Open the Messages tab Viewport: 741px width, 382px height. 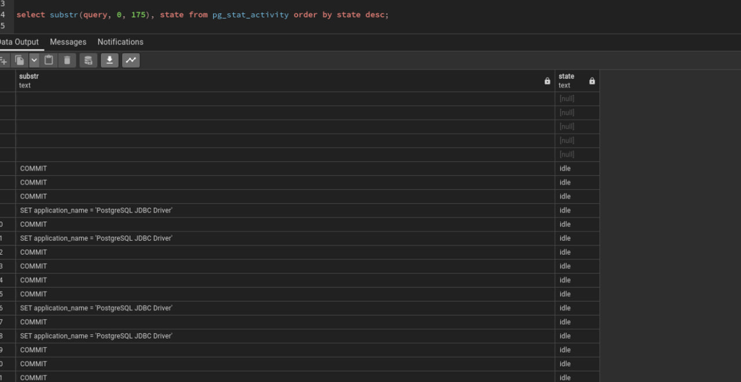point(68,42)
